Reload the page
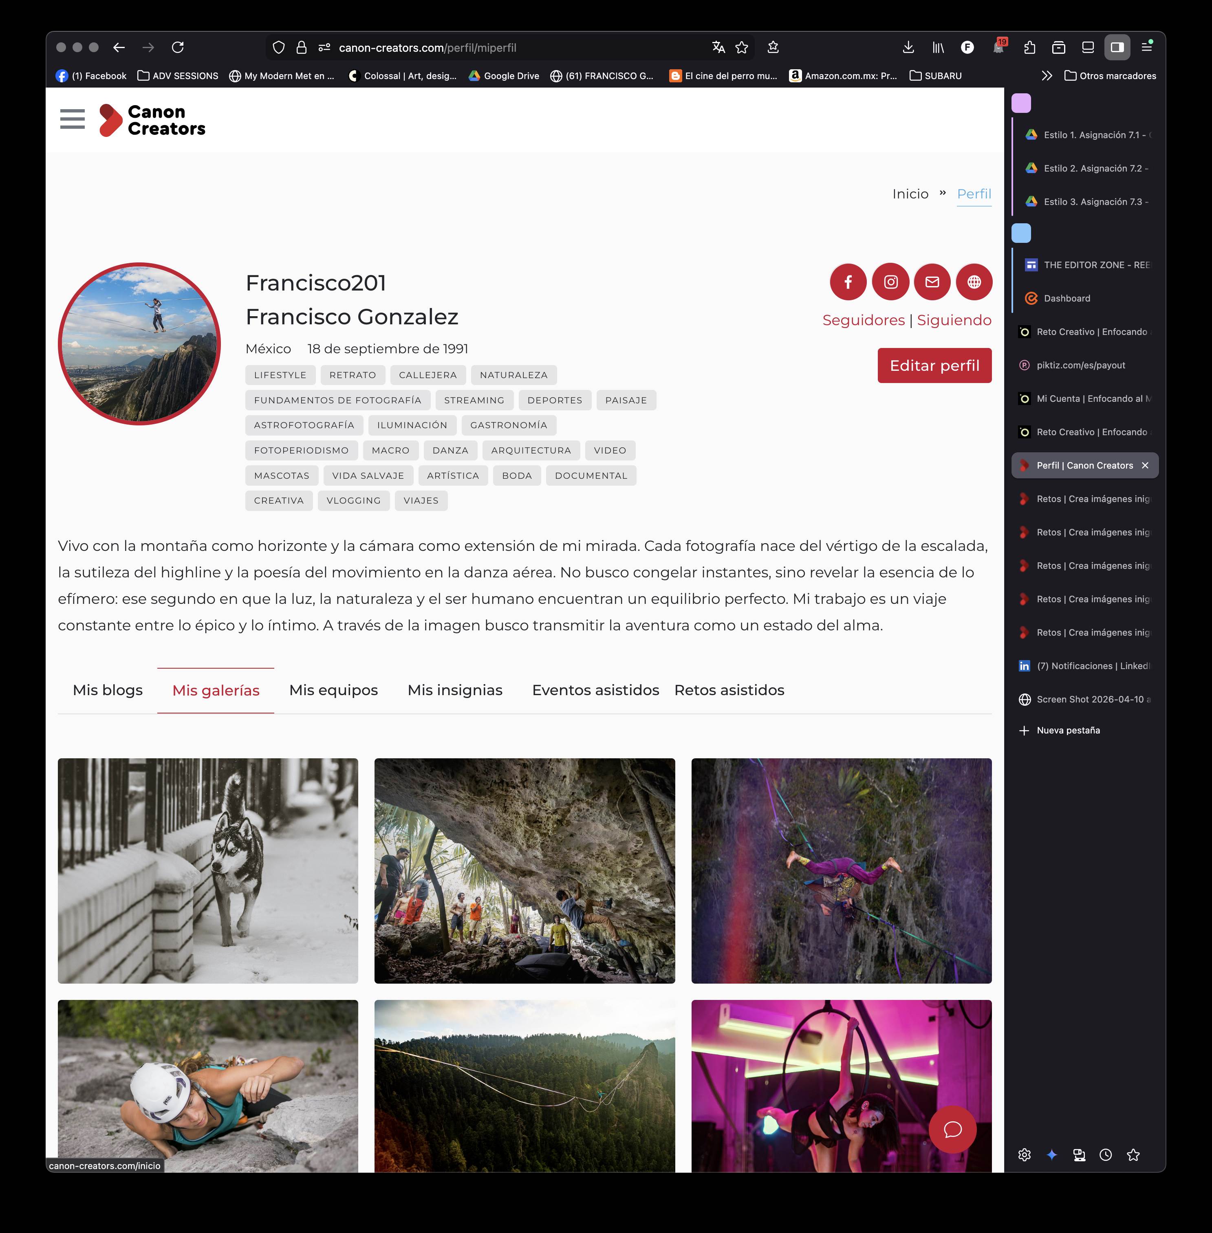 click(x=178, y=47)
